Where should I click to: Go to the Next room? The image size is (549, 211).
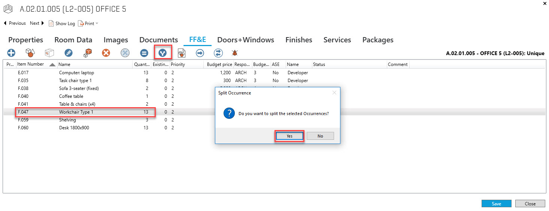coord(37,23)
